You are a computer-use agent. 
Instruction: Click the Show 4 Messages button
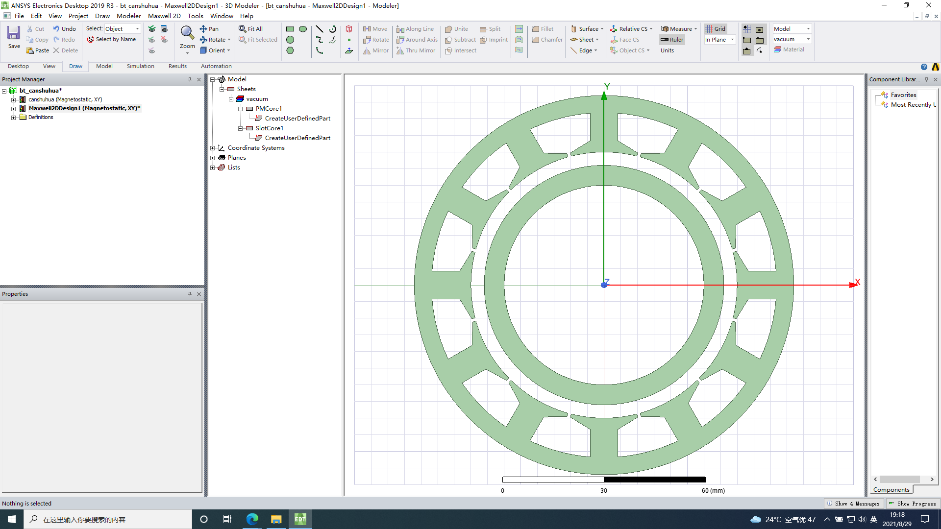click(853, 504)
